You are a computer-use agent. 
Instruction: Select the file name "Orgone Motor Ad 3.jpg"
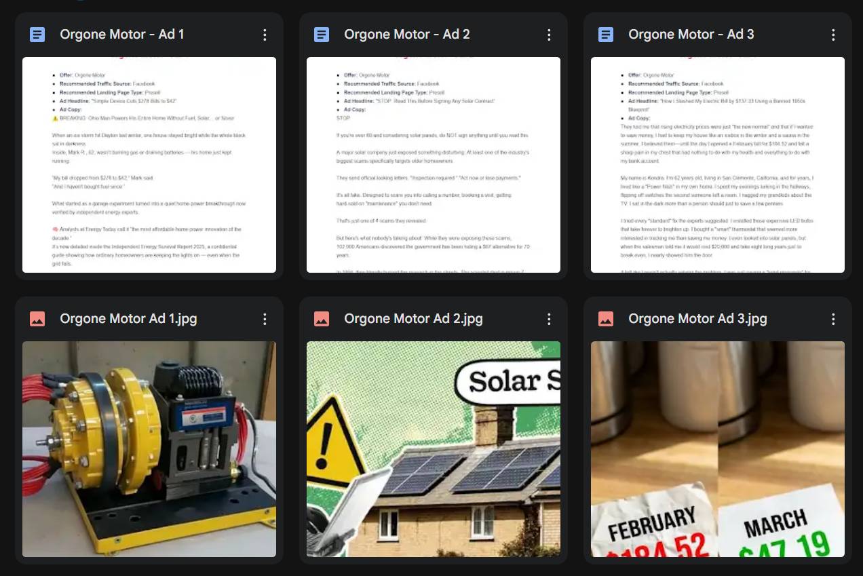tap(697, 319)
